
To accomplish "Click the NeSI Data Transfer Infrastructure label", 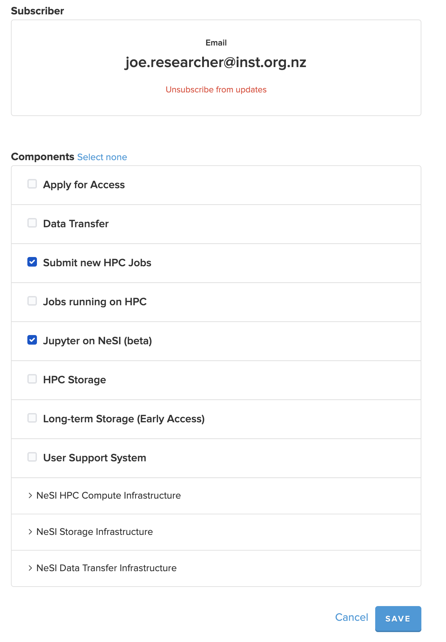I will [x=106, y=568].
